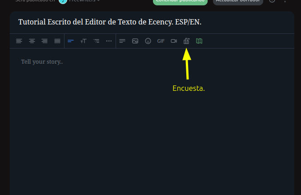Select the blue paragraph style icon

click(x=71, y=41)
